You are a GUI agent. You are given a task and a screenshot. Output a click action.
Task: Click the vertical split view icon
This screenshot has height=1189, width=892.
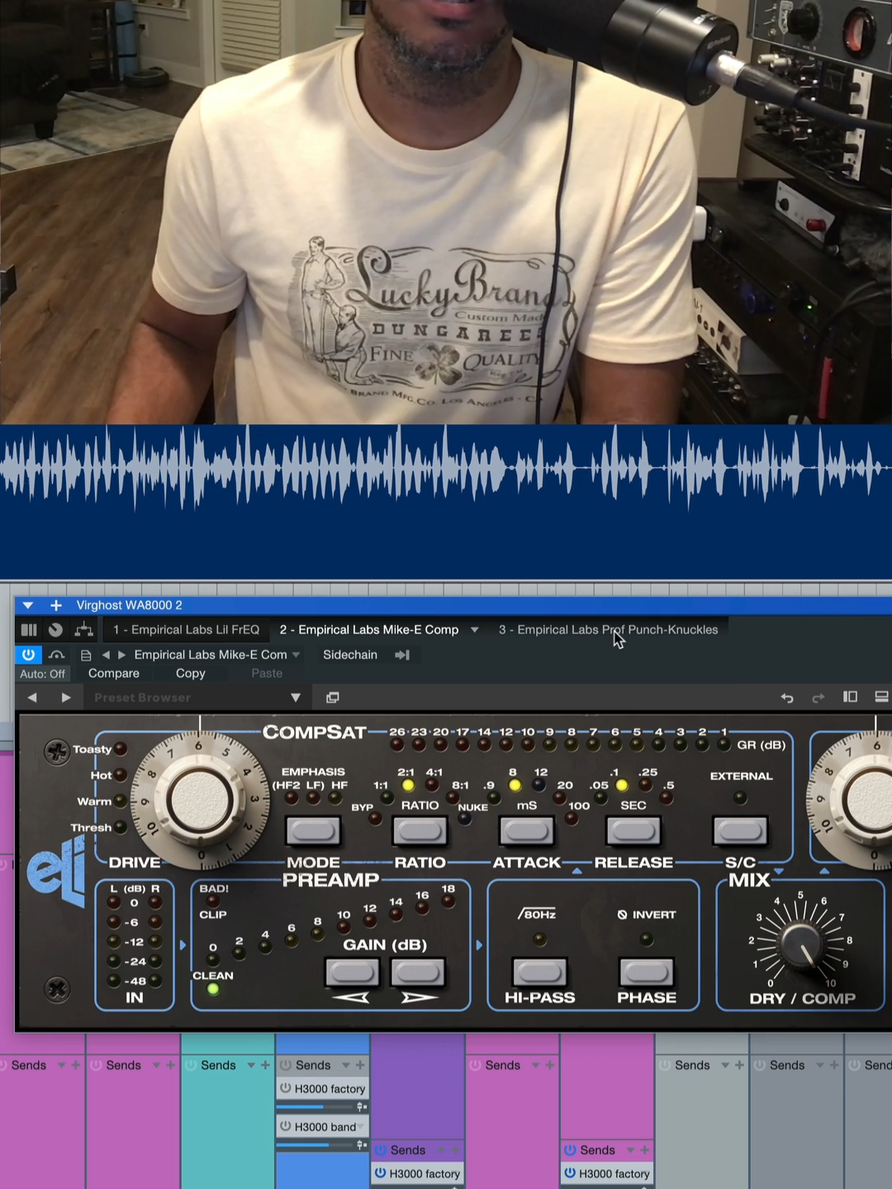pyautogui.click(x=850, y=697)
